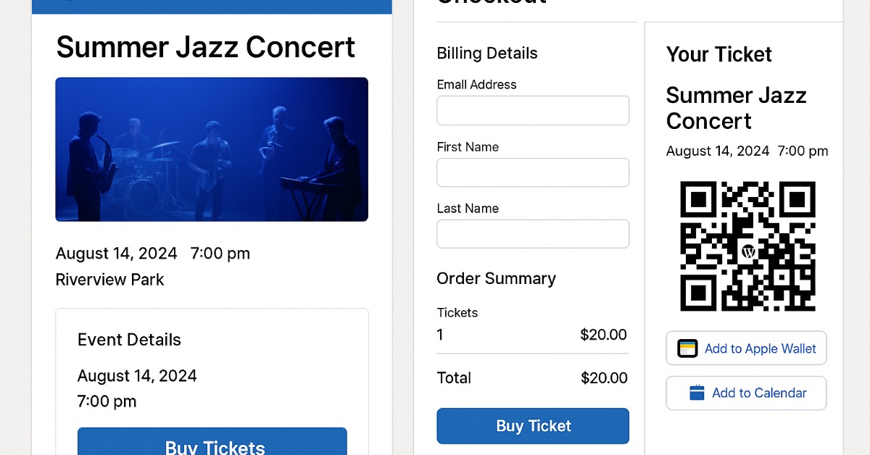Click the Add to Apple Wallet label
Screen dimensions: 870x455
(760, 348)
